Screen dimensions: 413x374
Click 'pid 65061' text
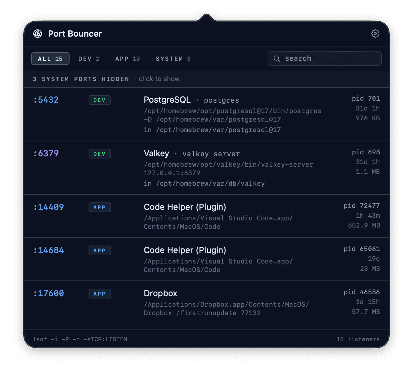tap(362, 249)
